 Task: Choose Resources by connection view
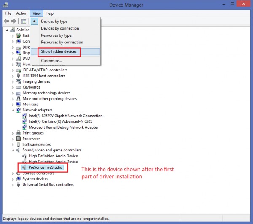coord(65,42)
